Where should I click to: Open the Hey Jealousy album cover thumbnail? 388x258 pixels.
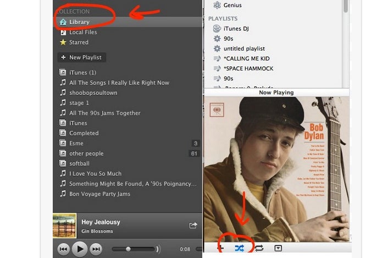(64, 226)
